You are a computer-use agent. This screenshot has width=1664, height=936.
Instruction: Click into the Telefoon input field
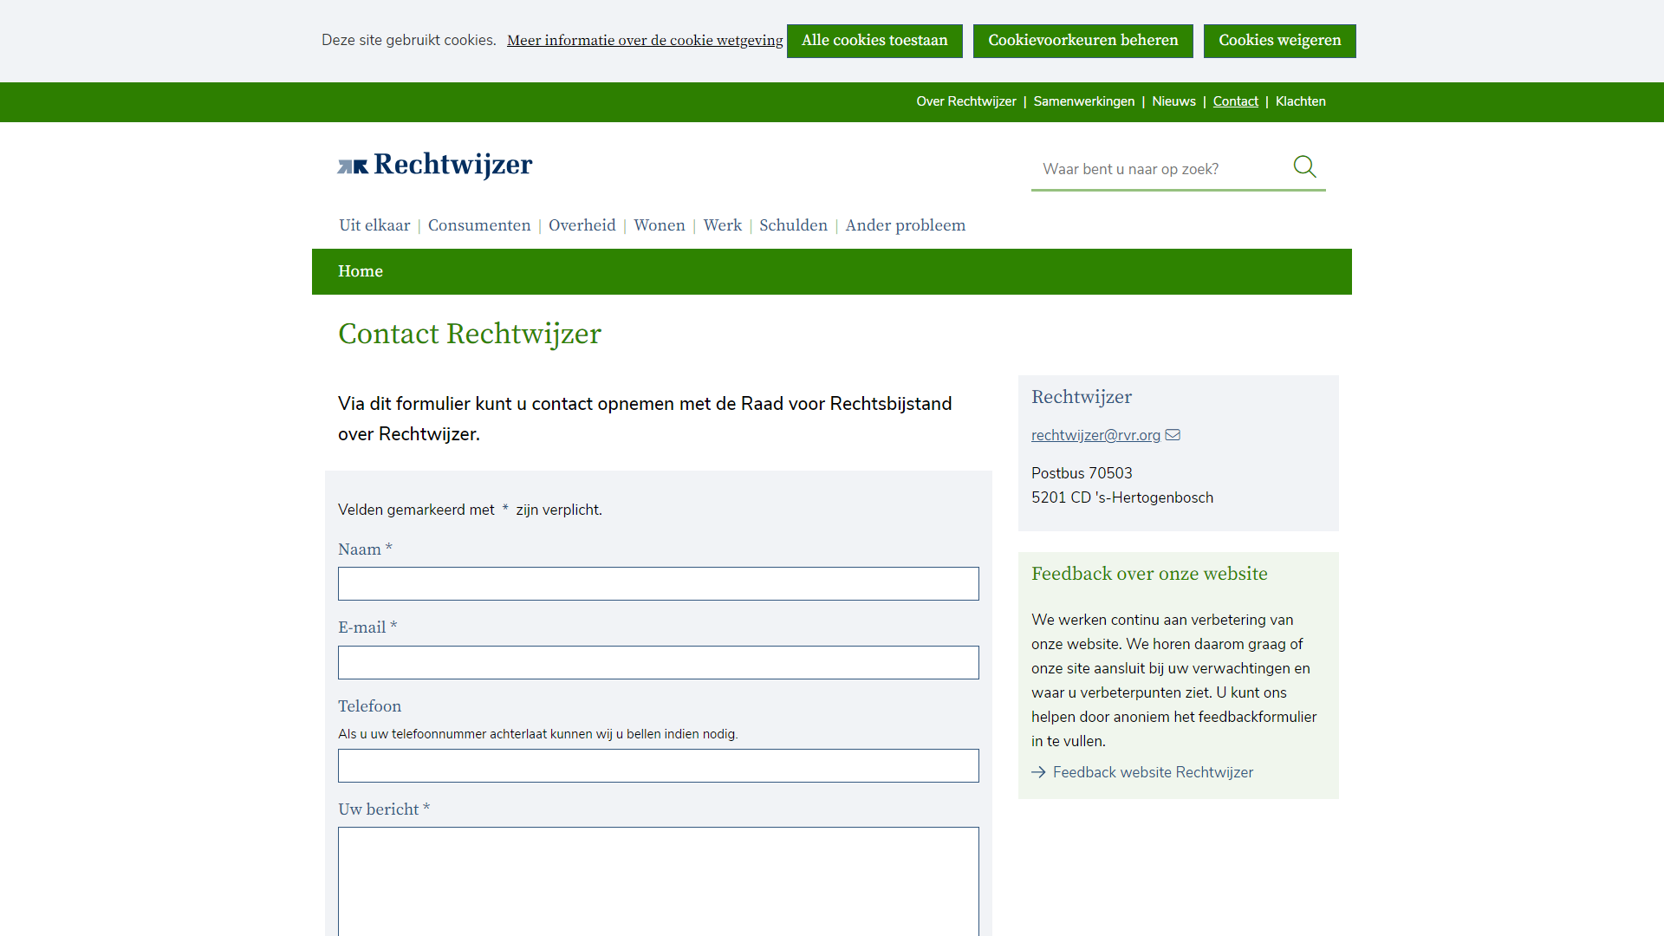point(659,766)
